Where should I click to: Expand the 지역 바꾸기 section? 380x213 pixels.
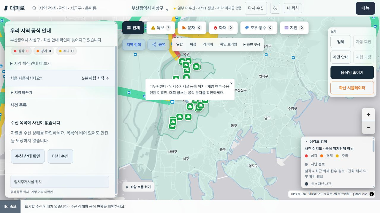coord(21,93)
